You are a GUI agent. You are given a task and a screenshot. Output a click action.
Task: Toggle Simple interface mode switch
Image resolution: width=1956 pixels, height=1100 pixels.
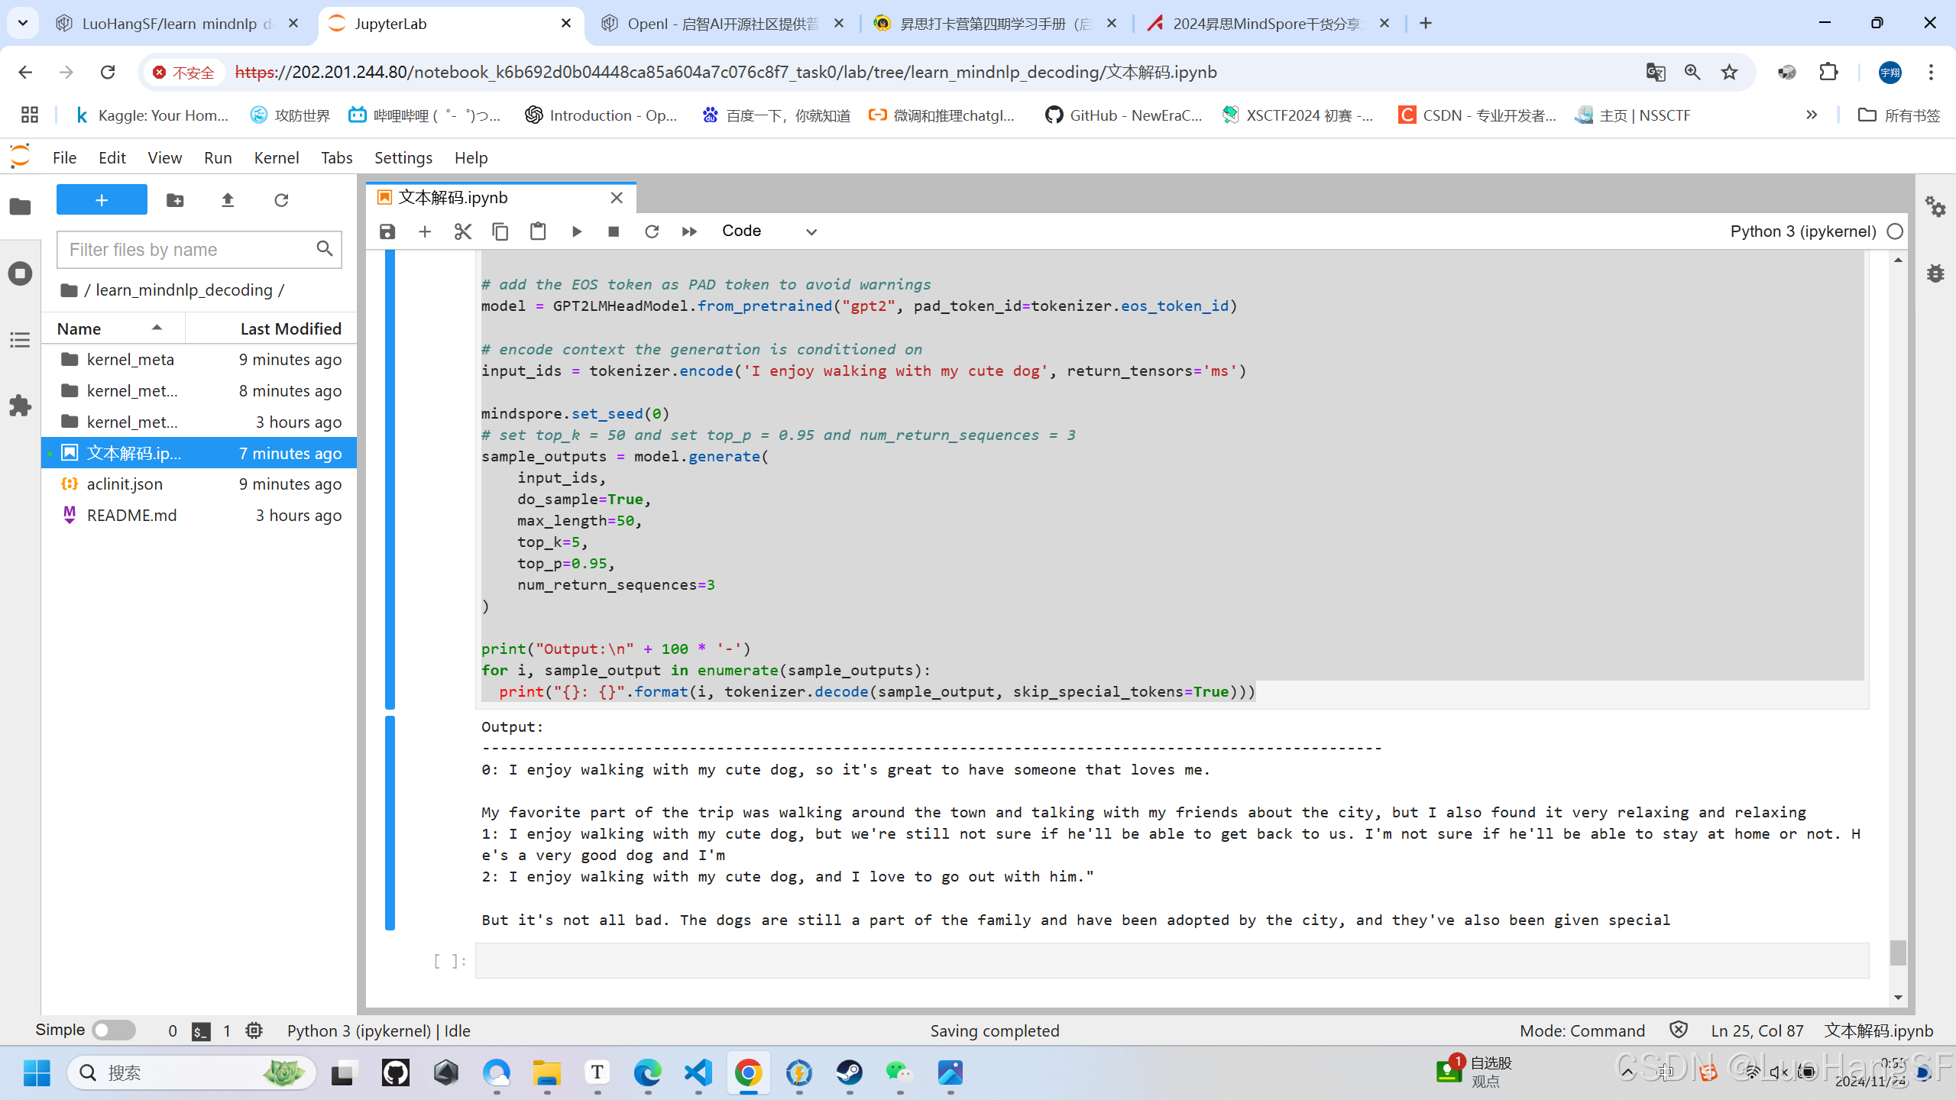click(x=114, y=1030)
